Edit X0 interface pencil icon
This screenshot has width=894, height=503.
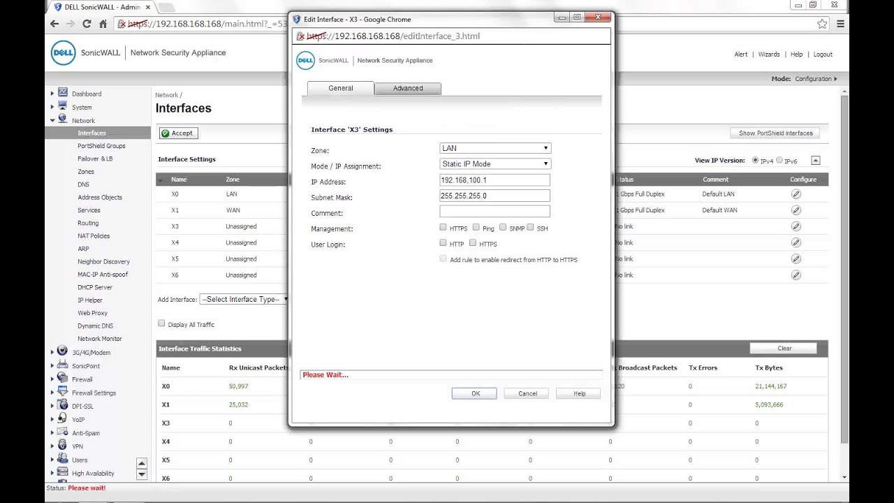[x=796, y=194]
